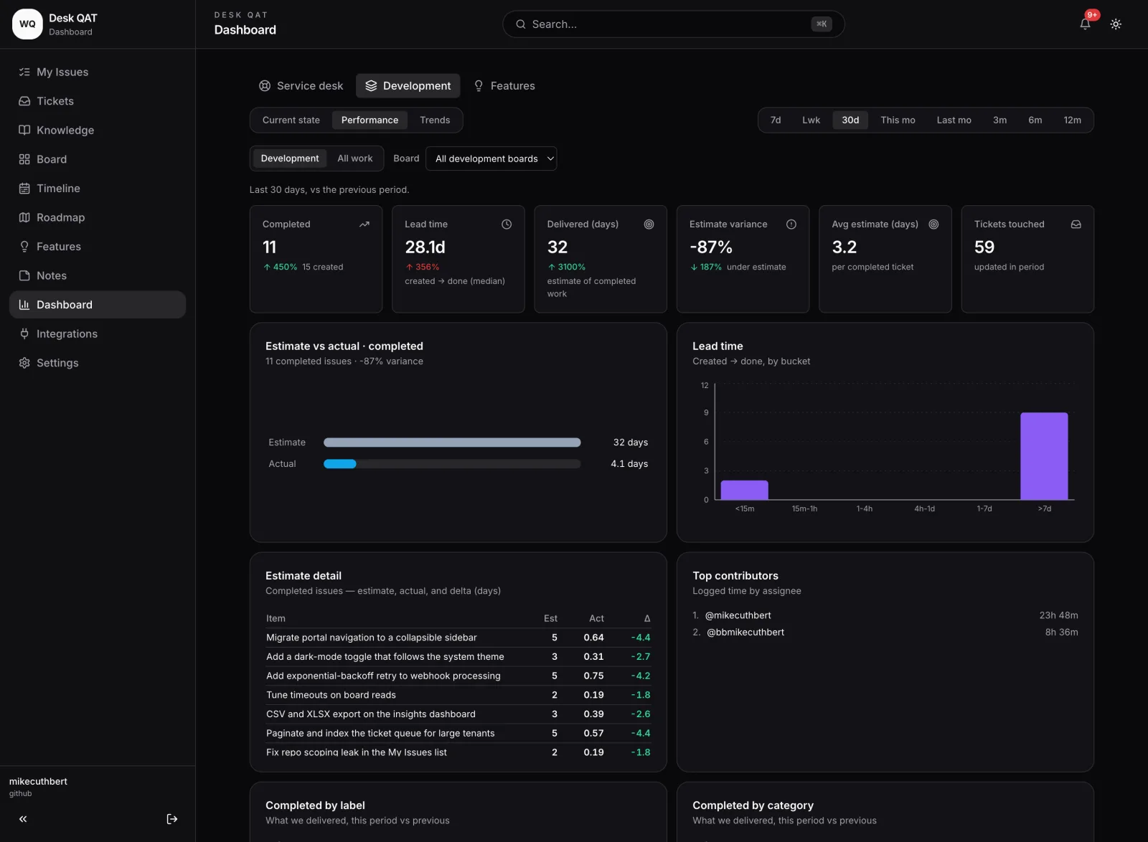Viewport: 1148px width, 842px height.
Task: Click the grey Estimate progress bar
Action: pyautogui.click(x=452, y=443)
